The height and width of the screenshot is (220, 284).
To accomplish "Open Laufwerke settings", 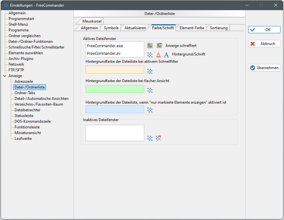I will coord(23,139).
